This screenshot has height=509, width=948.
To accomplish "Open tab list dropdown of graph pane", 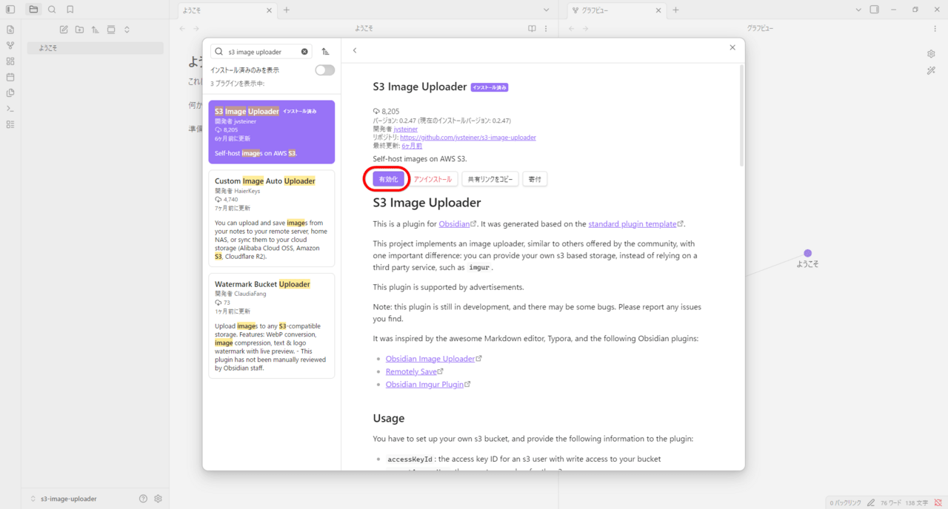I will pos(858,10).
